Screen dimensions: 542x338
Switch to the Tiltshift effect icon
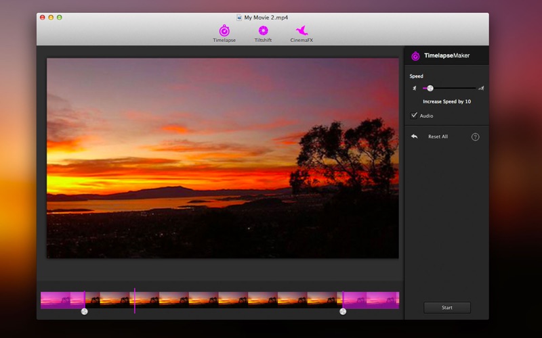click(x=263, y=31)
